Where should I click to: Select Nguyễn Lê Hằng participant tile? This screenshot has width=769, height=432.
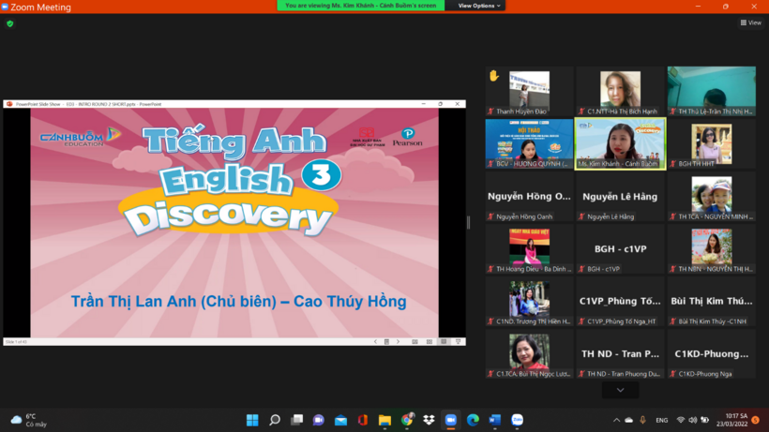click(620, 197)
